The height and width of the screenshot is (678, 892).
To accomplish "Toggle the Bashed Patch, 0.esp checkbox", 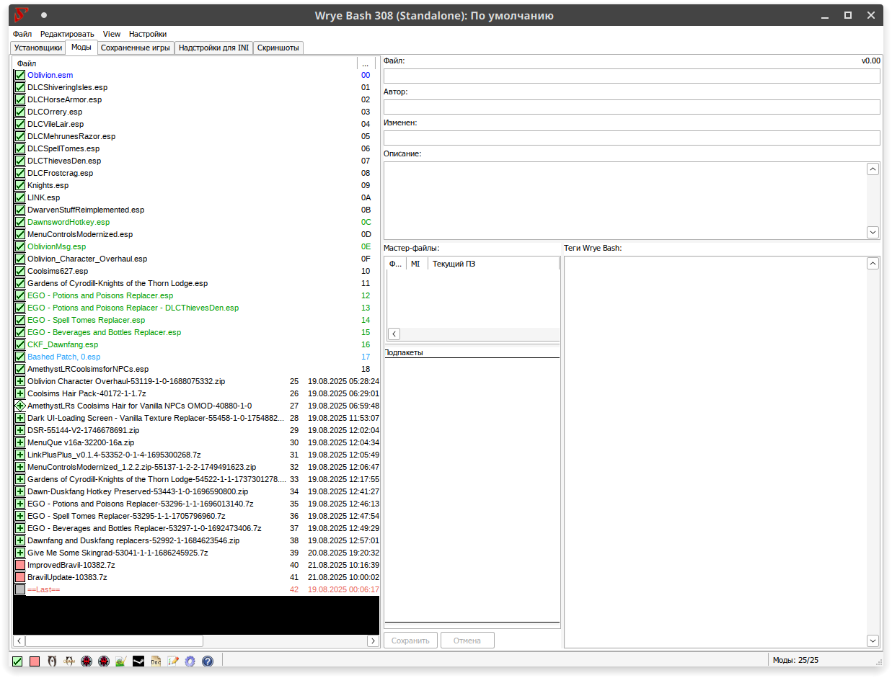I will (x=20, y=357).
